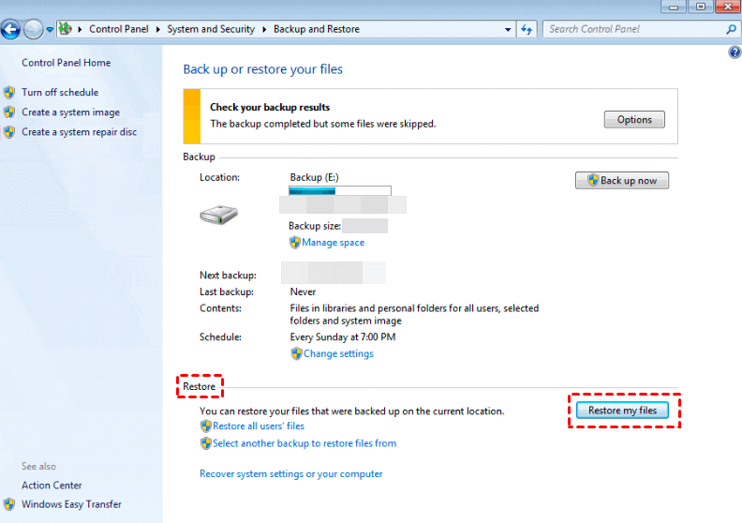Click shield icon by Restore all users' files
742x523 pixels.
tap(205, 426)
